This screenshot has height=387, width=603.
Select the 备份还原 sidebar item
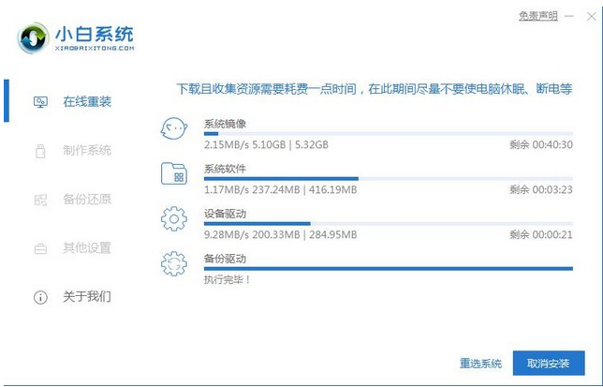click(x=86, y=200)
